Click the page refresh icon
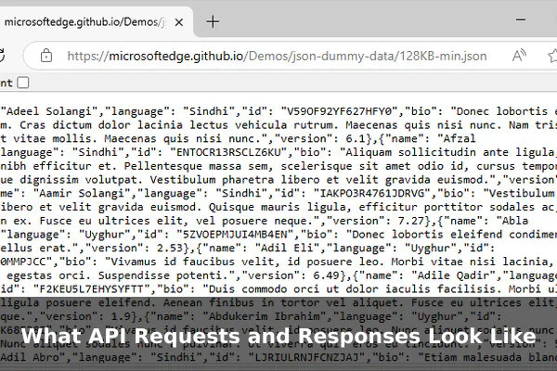Image resolution: width=557 pixels, height=371 pixels. (x=2, y=56)
